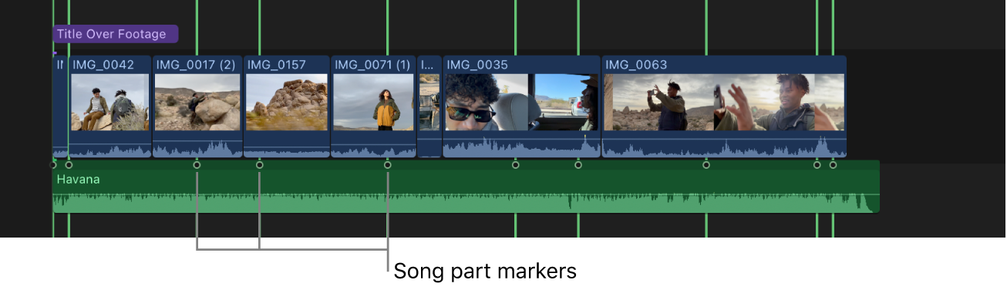Image resolution: width=1007 pixels, height=290 pixels.
Task: Click marker under IMG_0042 clip's left edge
Action: (69, 165)
